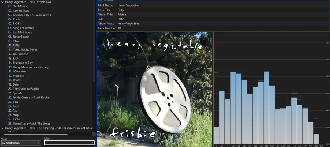Screen dimensions: 330x147
Task: Select track 13. E/Or
Action: point(14,59)
